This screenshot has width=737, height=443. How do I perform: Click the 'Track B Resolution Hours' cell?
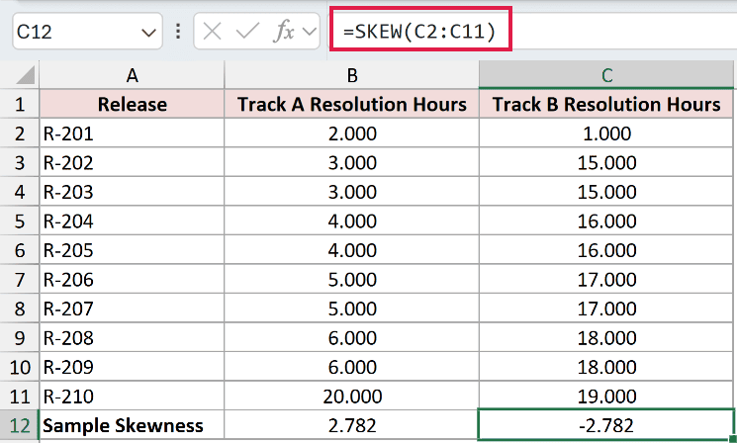(x=606, y=104)
